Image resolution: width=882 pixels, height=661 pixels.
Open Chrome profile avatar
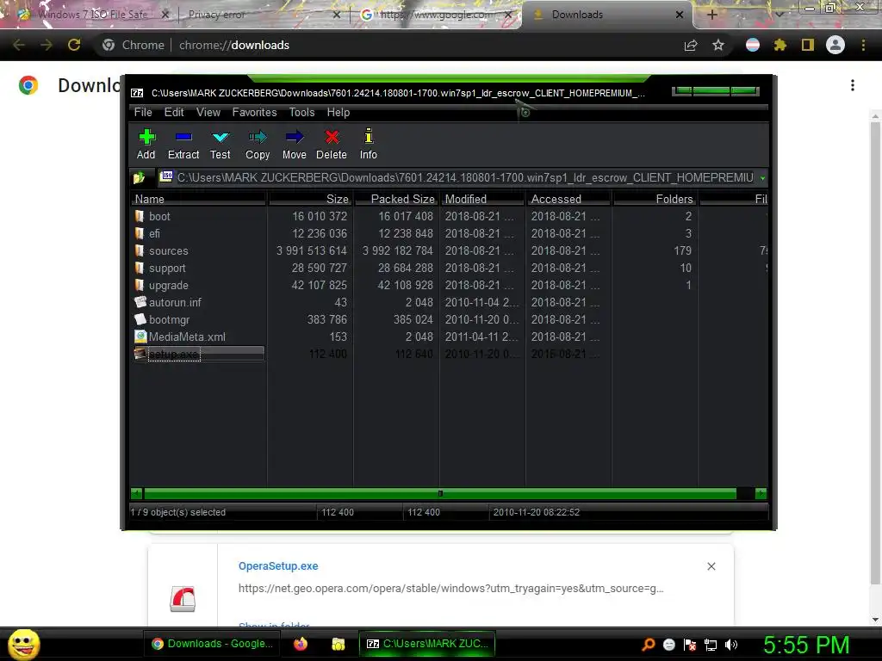(x=835, y=45)
